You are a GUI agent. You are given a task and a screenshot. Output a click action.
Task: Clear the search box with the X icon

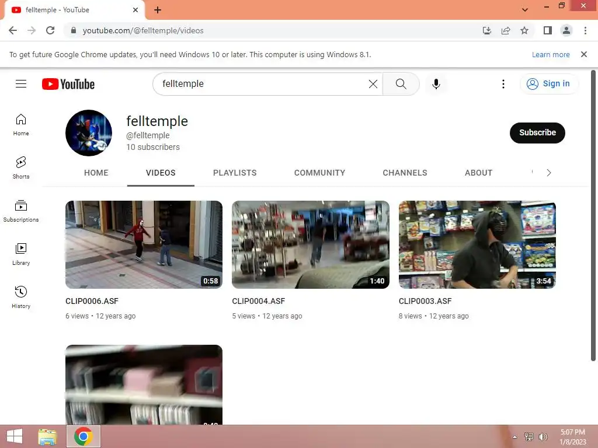[x=373, y=84]
